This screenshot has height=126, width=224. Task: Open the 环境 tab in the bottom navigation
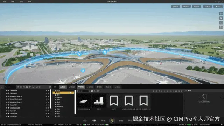point(103,121)
